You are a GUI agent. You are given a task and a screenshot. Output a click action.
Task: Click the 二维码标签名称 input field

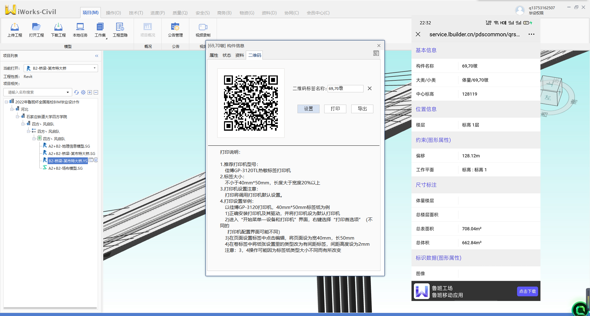coord(345,88)
